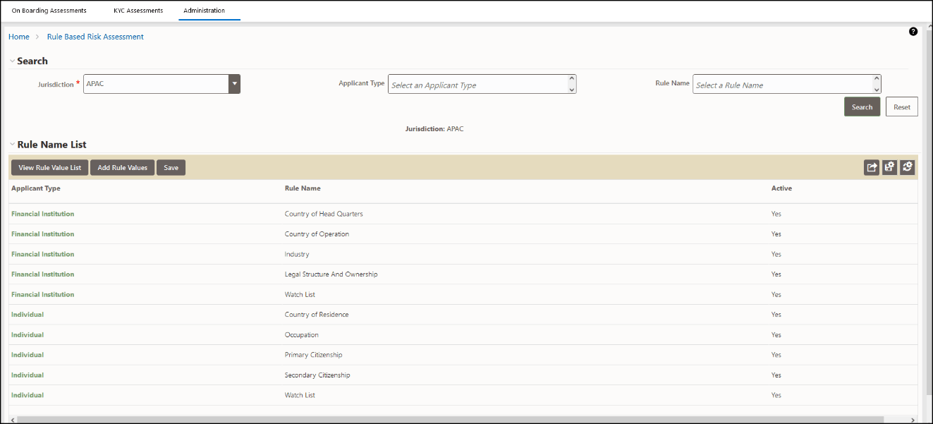Click Add Rule Values button
Screen dimensions: 933x424
click(122, 168)
